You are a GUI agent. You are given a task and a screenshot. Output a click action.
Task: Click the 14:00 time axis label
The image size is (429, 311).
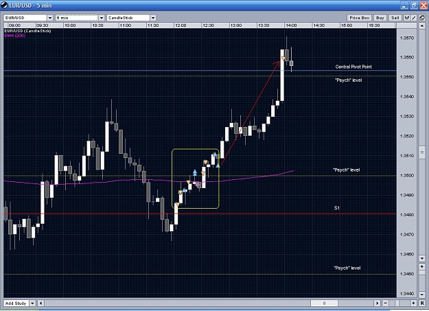(291, 25)
